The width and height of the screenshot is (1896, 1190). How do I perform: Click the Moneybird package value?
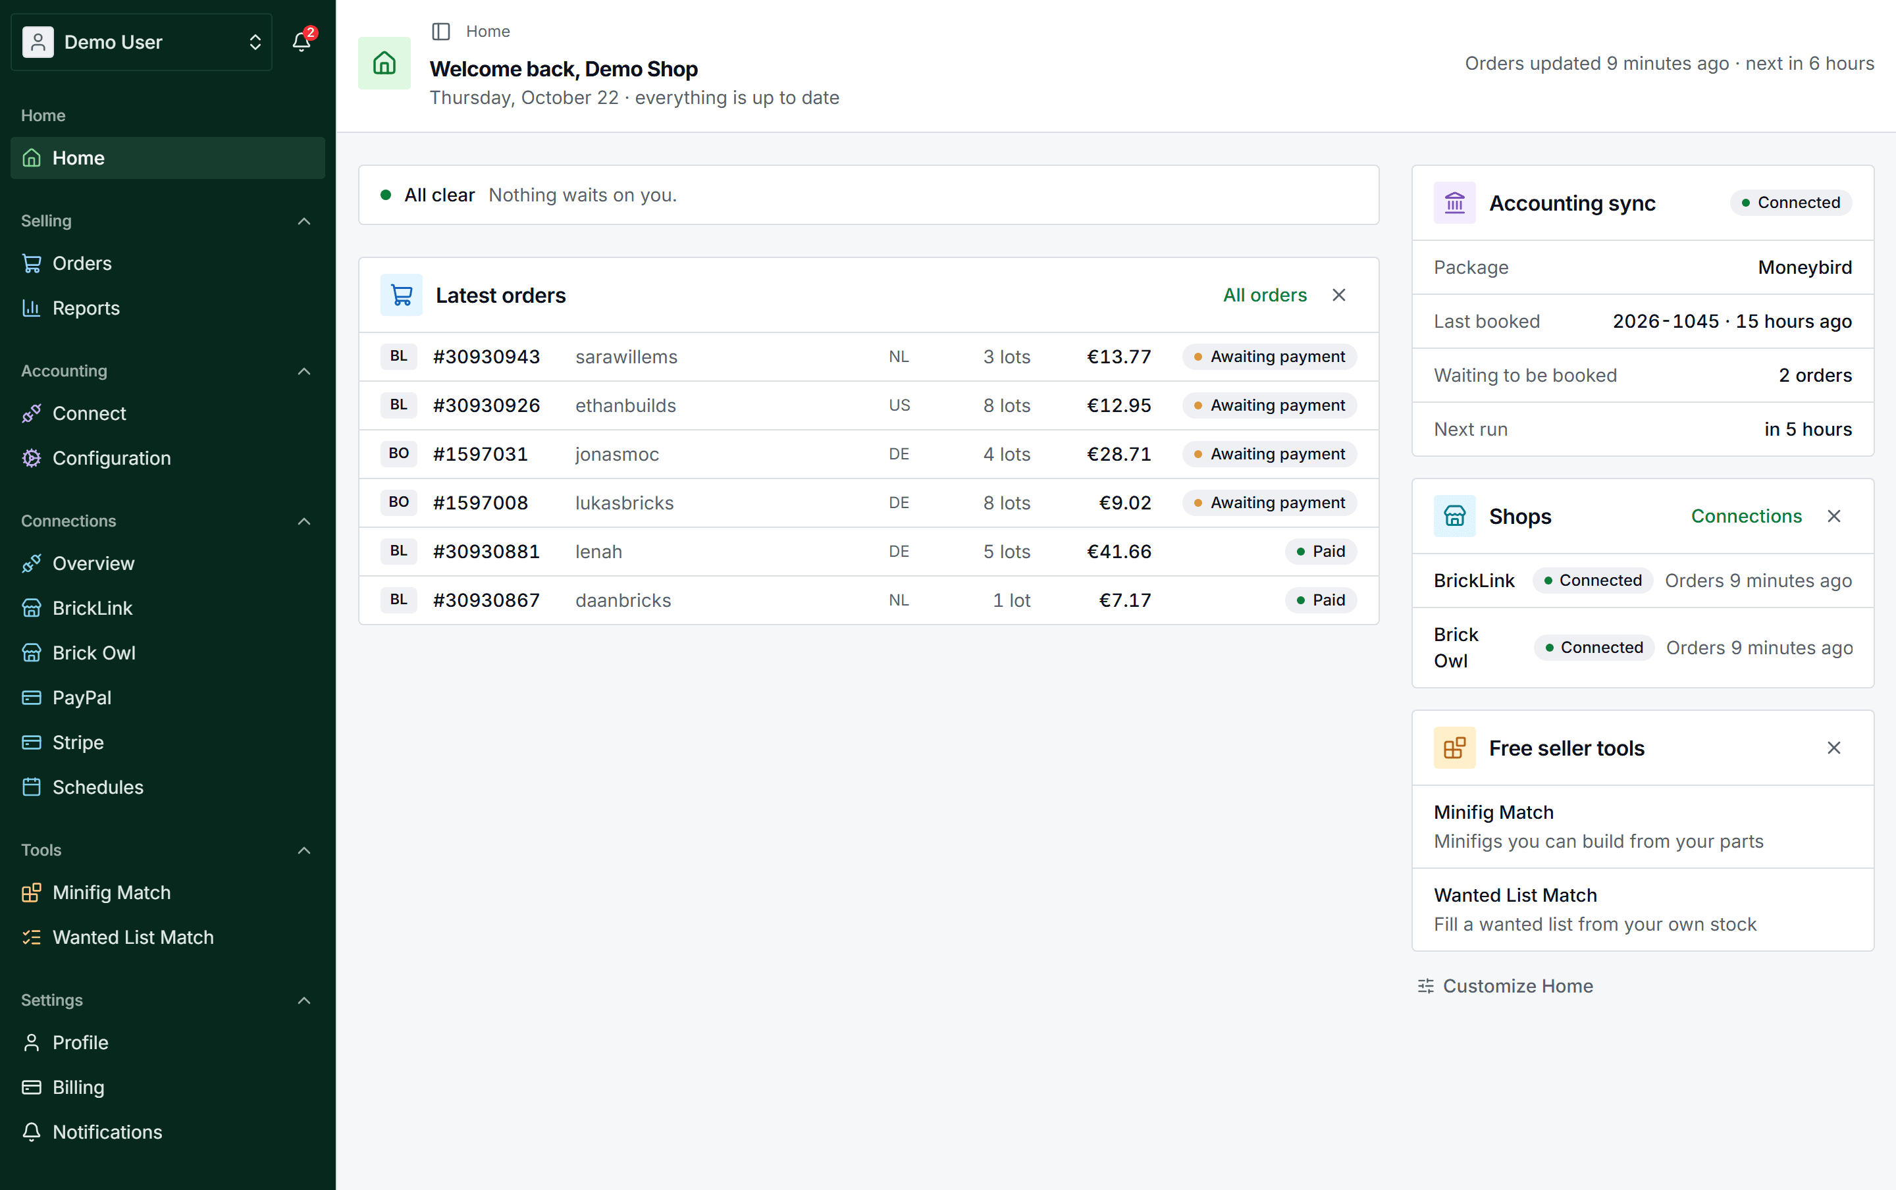[1804, 268]
